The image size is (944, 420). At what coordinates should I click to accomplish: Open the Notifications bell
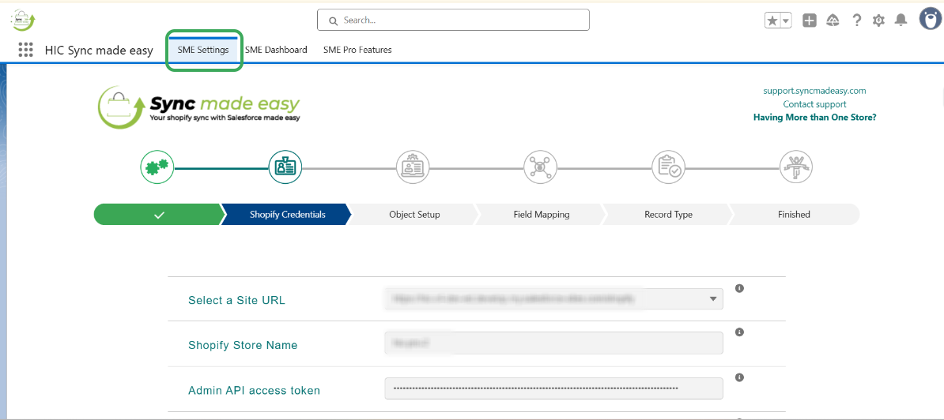901,21
